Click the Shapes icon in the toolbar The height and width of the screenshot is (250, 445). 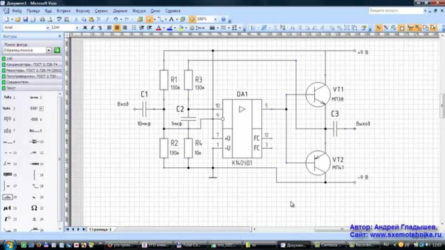(140, 19)
